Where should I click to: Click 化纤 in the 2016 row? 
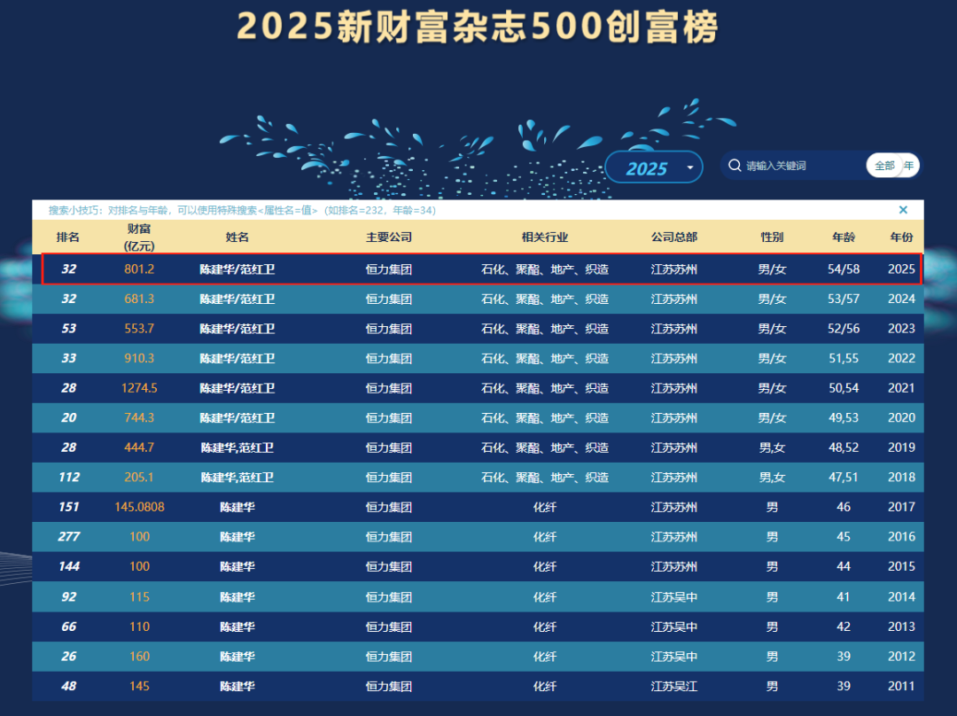[x=544, y=536]
